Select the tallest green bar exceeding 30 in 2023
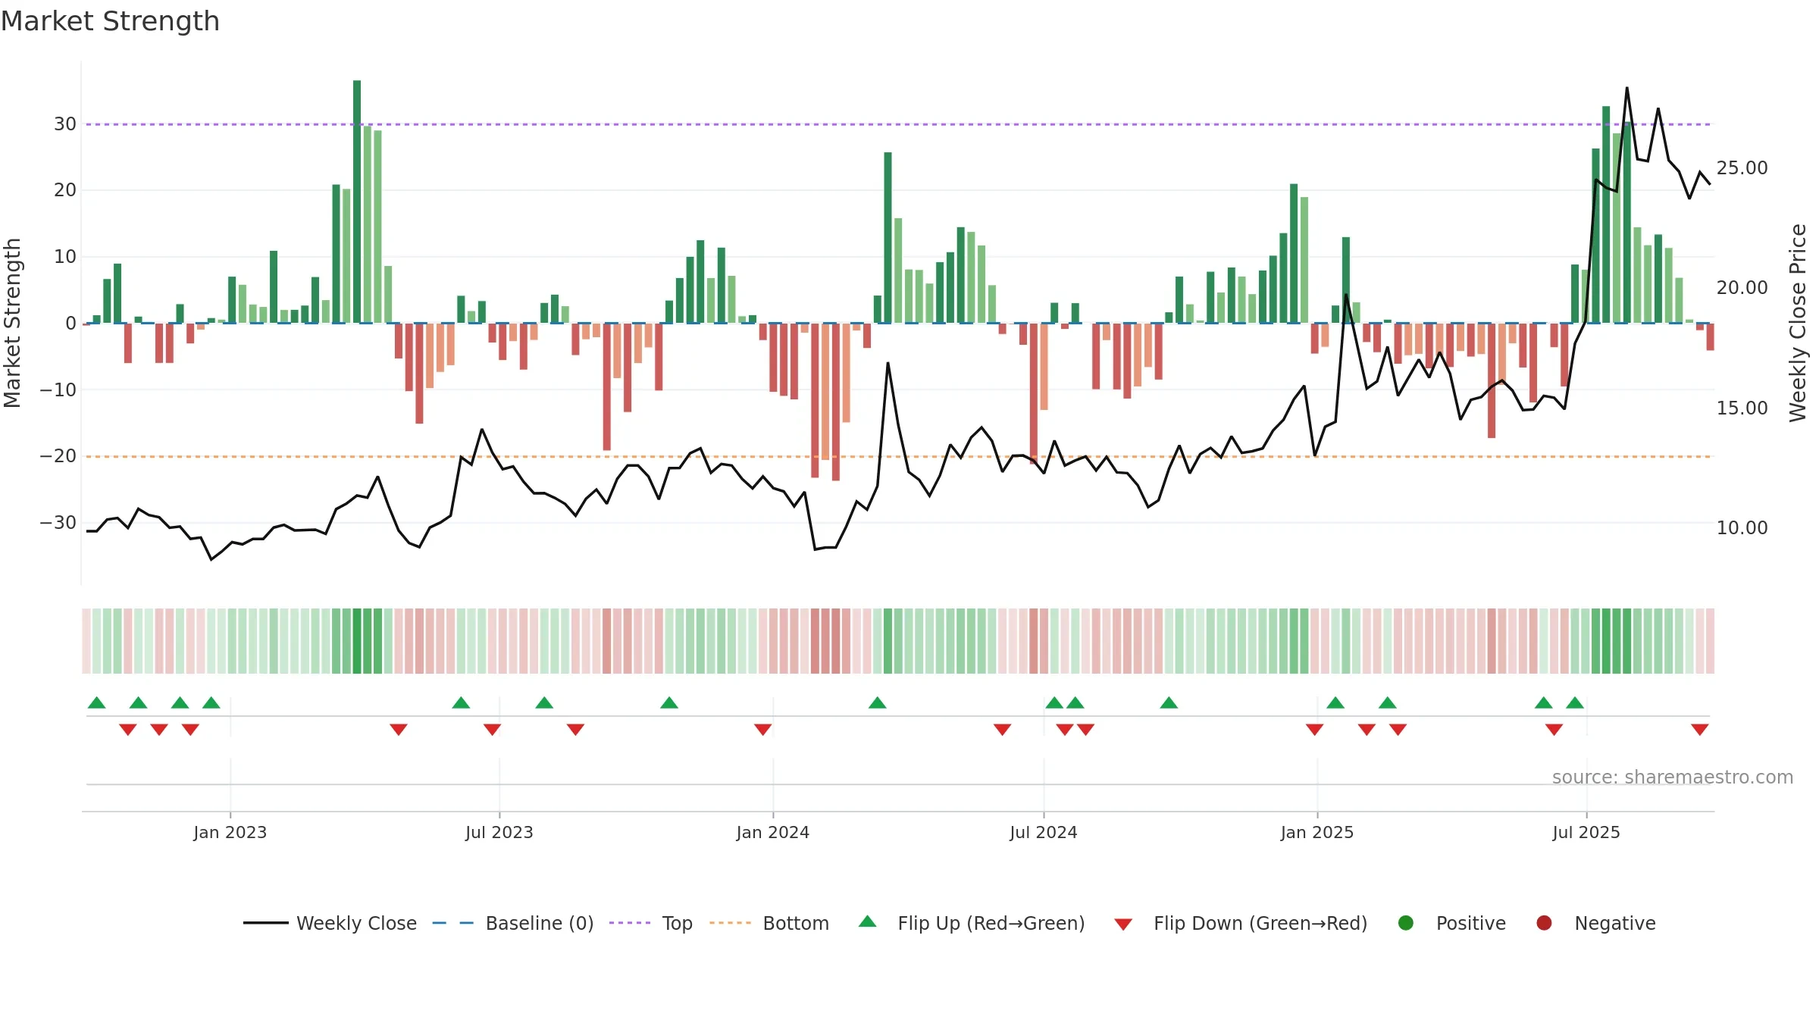The width and height of the screenshot is (1819, 1023). (x=357, y=202)
